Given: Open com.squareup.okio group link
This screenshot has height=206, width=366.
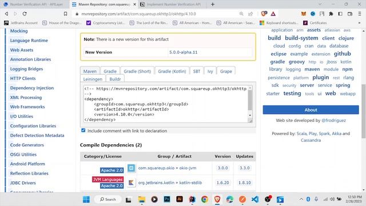Looking at the screenshot, I should tap(156, 168).
